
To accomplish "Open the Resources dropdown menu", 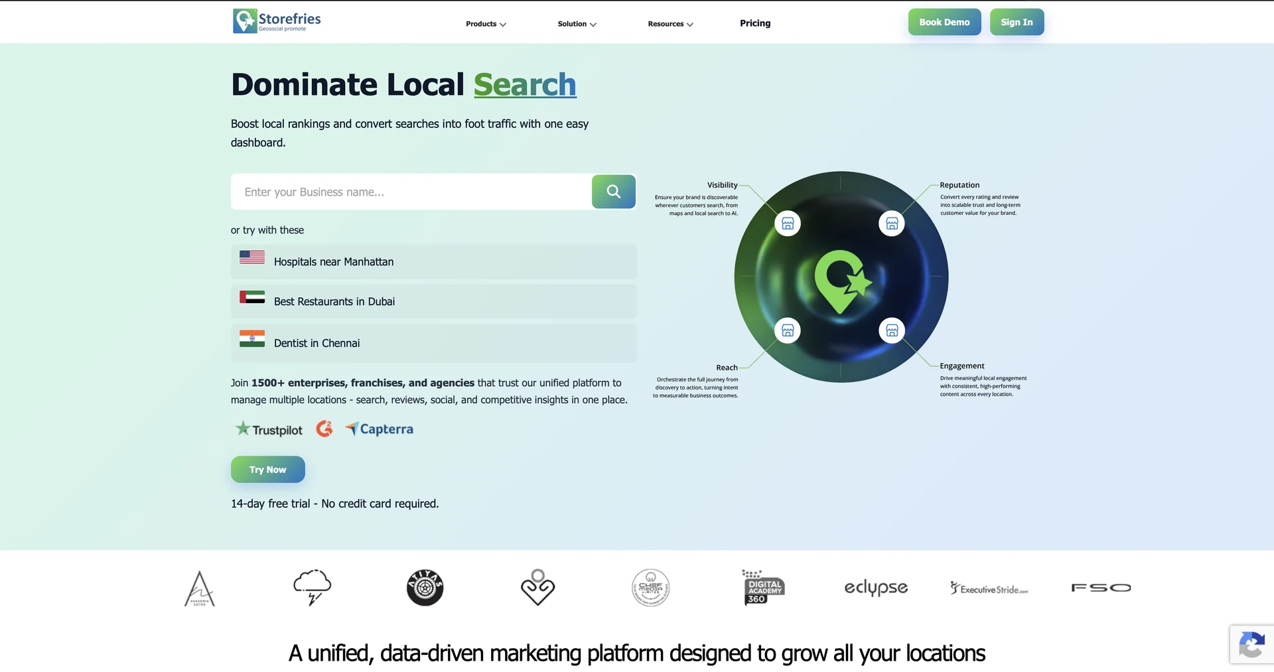I will (670, 24).
